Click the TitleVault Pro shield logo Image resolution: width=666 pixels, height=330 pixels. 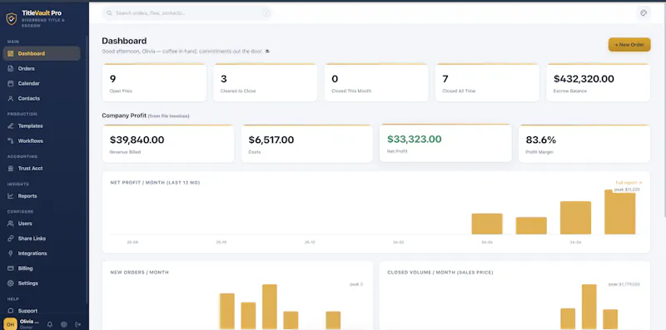(12, 18)
